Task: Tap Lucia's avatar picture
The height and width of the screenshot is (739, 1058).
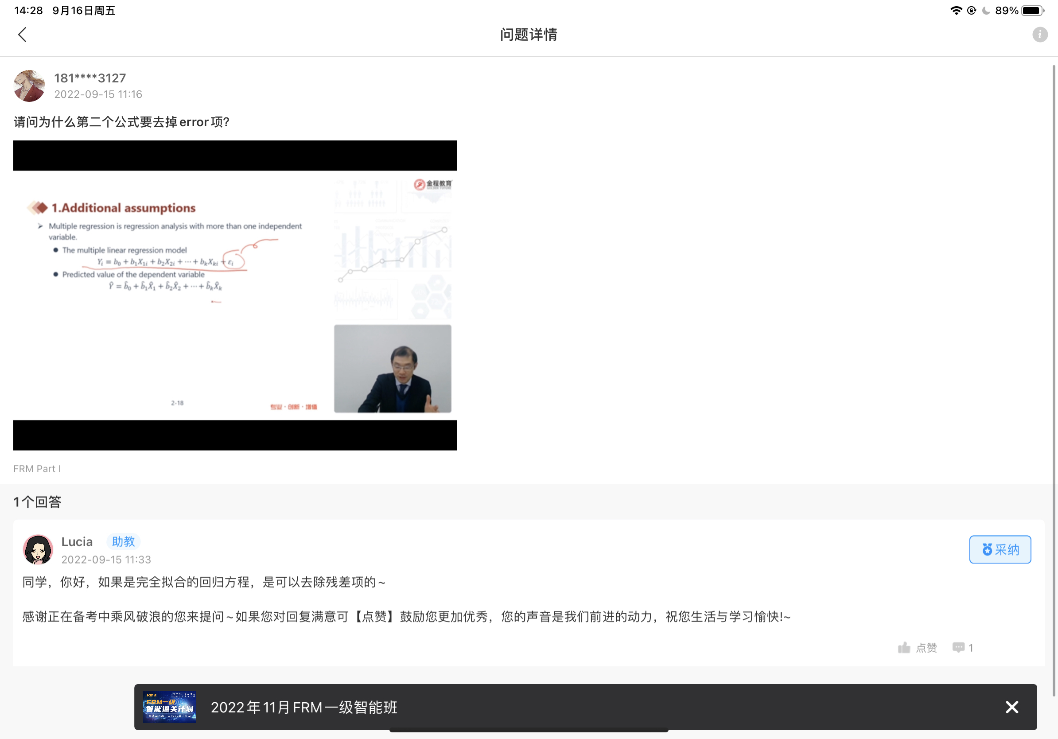Action: tap(38, 549)
